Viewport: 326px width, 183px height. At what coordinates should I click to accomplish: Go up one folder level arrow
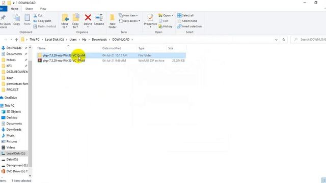tap(16, 40)
